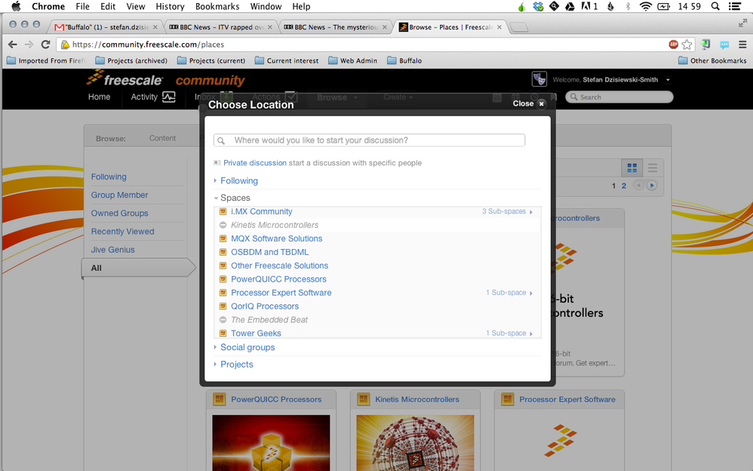Open the Private discussion link

254,163
